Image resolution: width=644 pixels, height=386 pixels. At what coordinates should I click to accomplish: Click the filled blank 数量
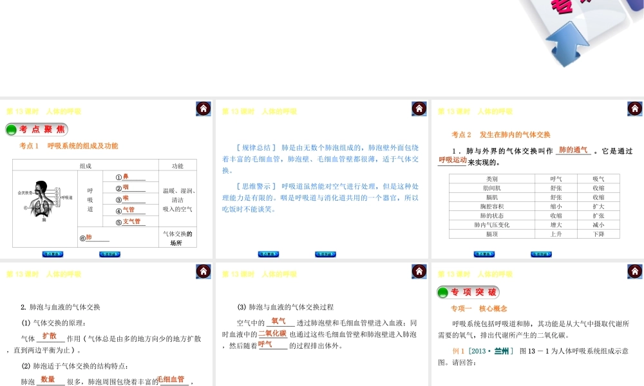48,380
